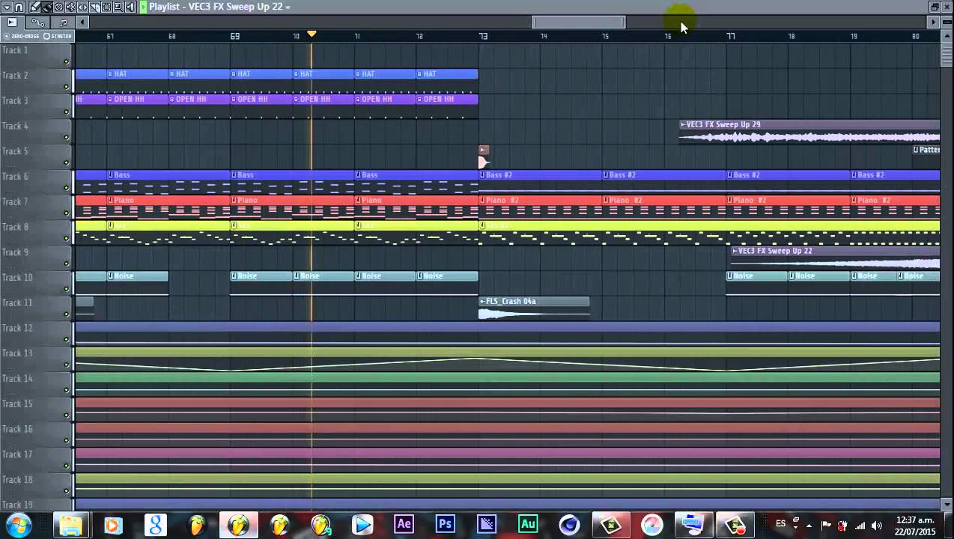Click bar 73 on the timeline ruler
This screenshot has width=954, height=539.
tap(483, 36)
